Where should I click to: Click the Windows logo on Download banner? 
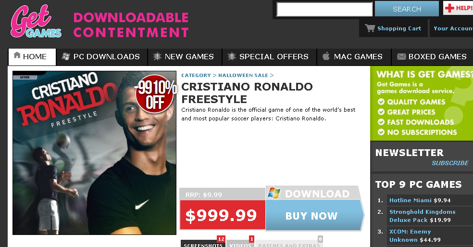274,193
